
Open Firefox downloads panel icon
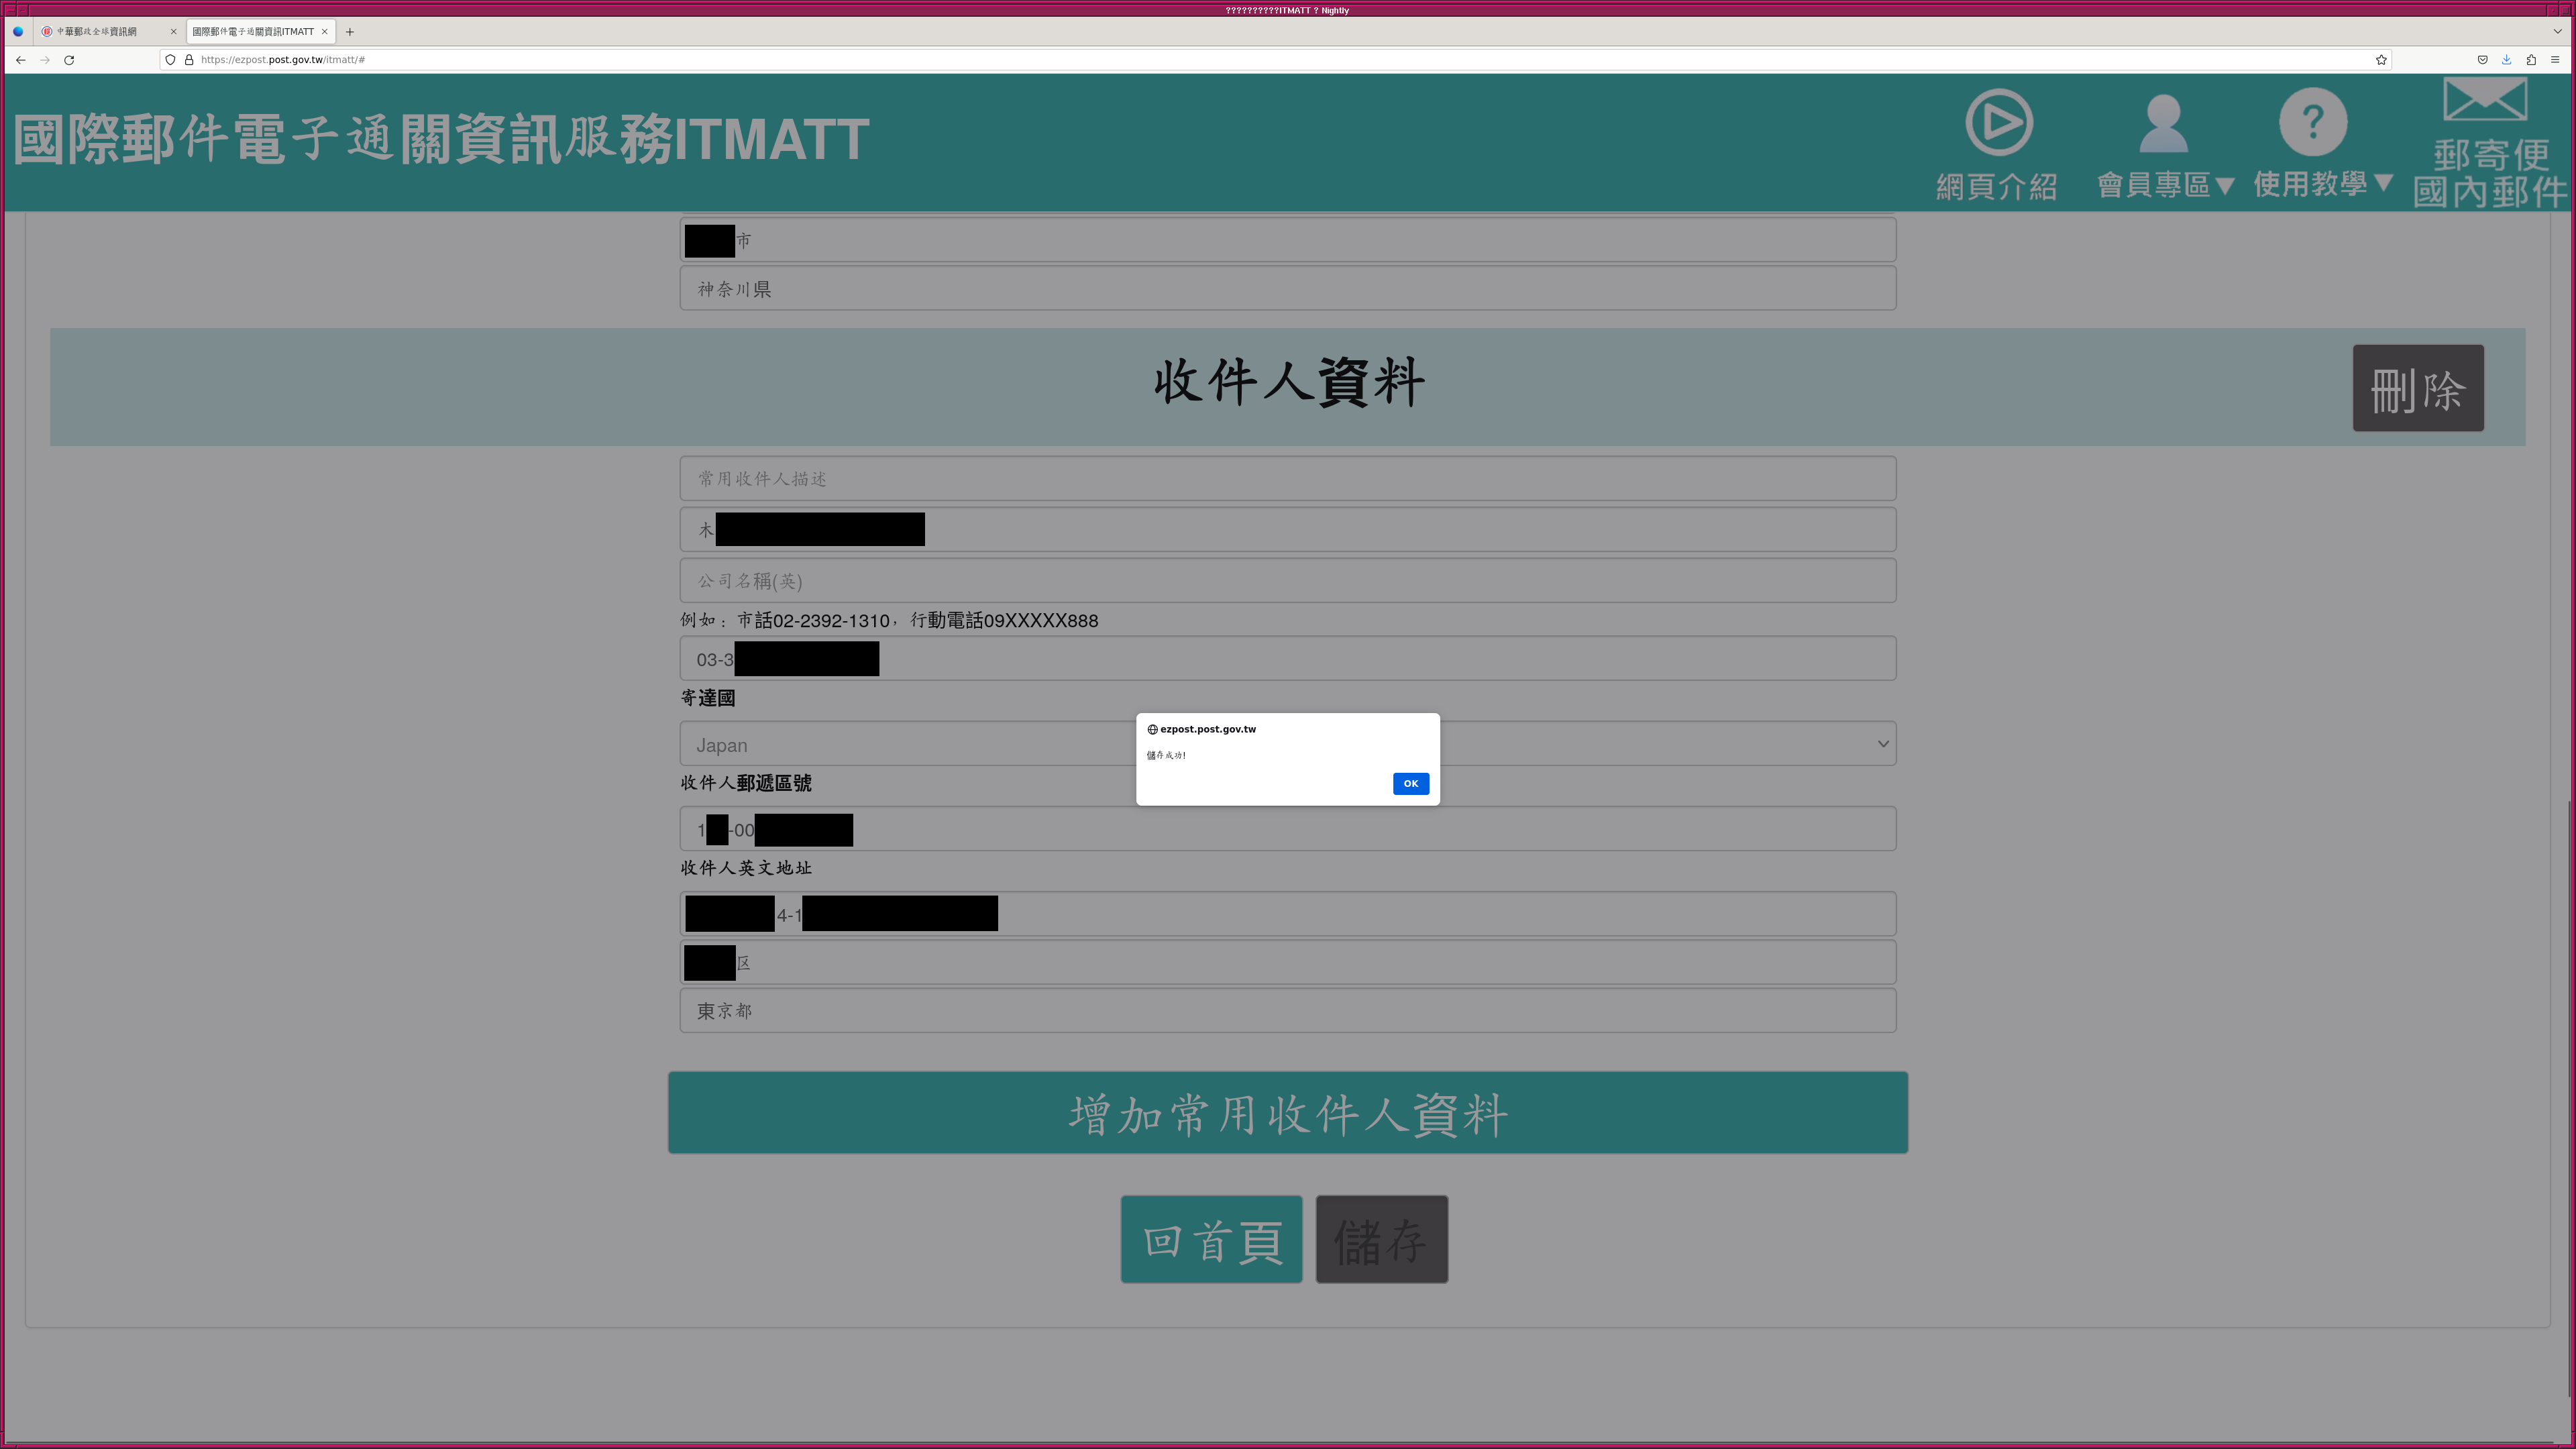(x=2506, y=60)
